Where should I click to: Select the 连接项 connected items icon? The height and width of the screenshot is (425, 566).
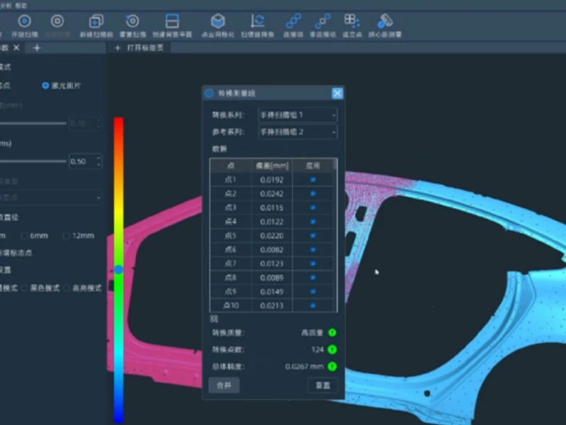coord(293,22)
